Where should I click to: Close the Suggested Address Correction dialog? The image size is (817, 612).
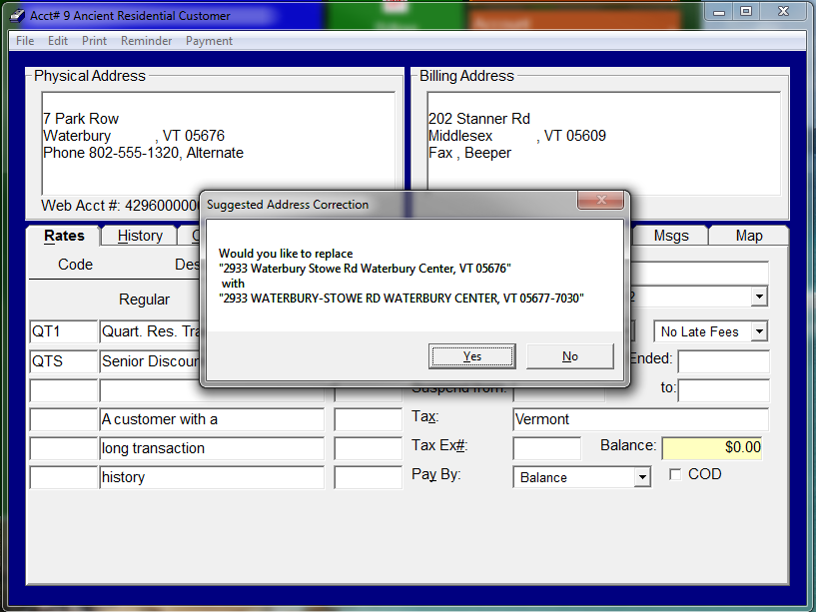[600, 201]
